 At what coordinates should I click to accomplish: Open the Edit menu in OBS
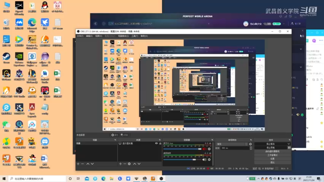89,36
